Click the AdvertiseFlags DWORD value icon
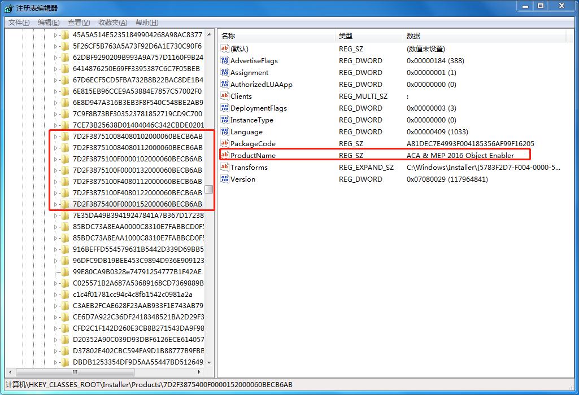This screenshot has width=579, height=395. pos(225,60)
